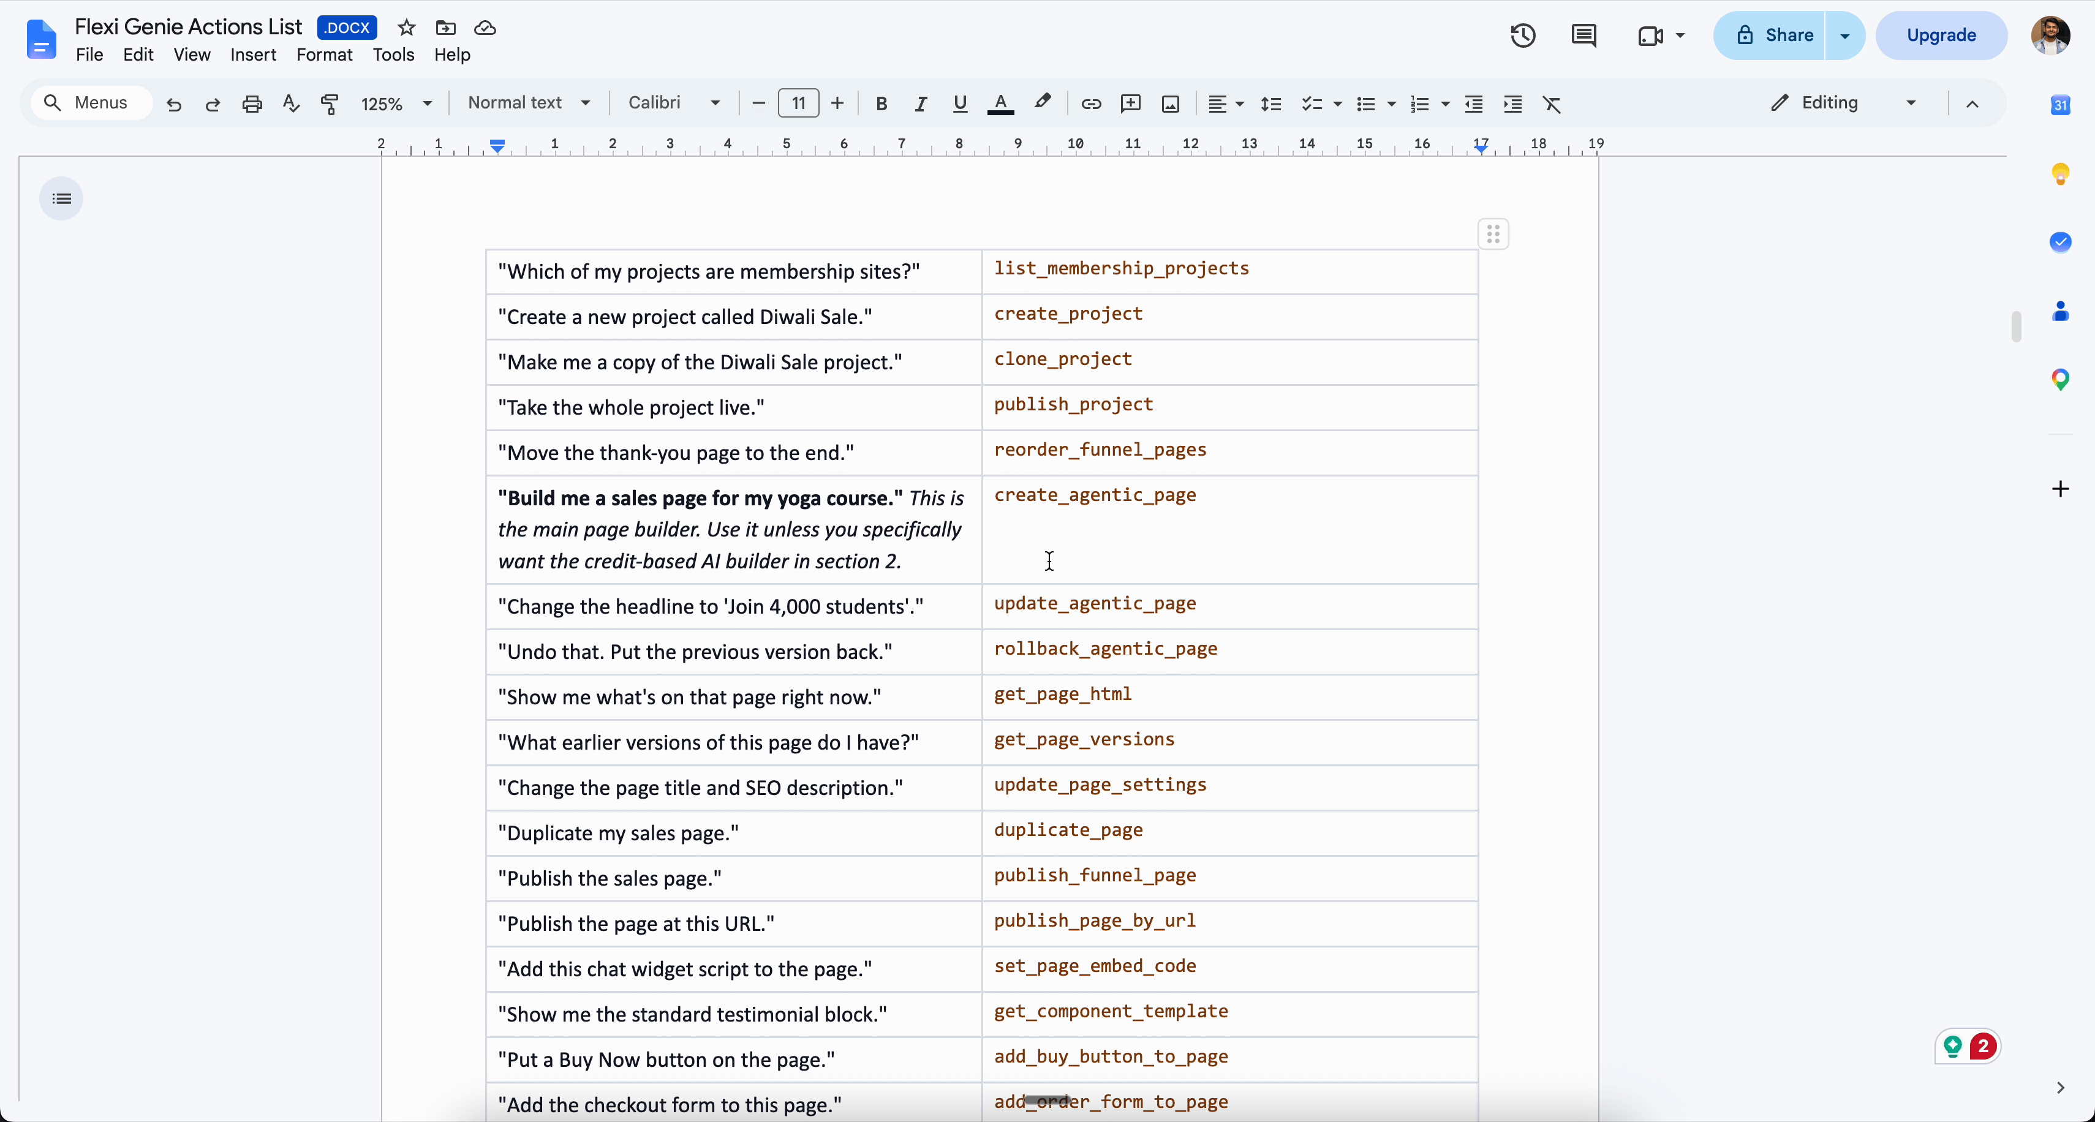Open the Normal text style dropdown
The image size is (2095, 1122).
click(529, 104)
